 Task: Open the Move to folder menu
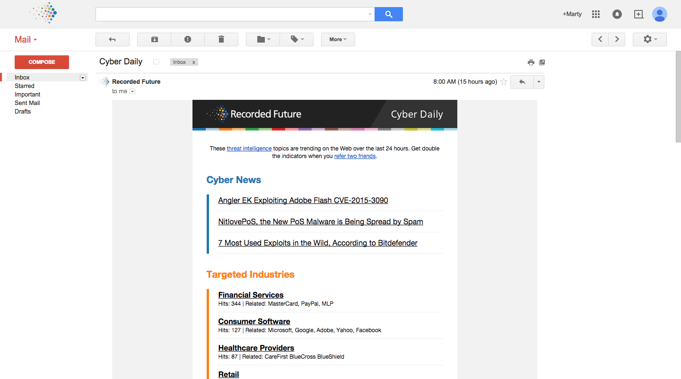[x=263, y=39]
